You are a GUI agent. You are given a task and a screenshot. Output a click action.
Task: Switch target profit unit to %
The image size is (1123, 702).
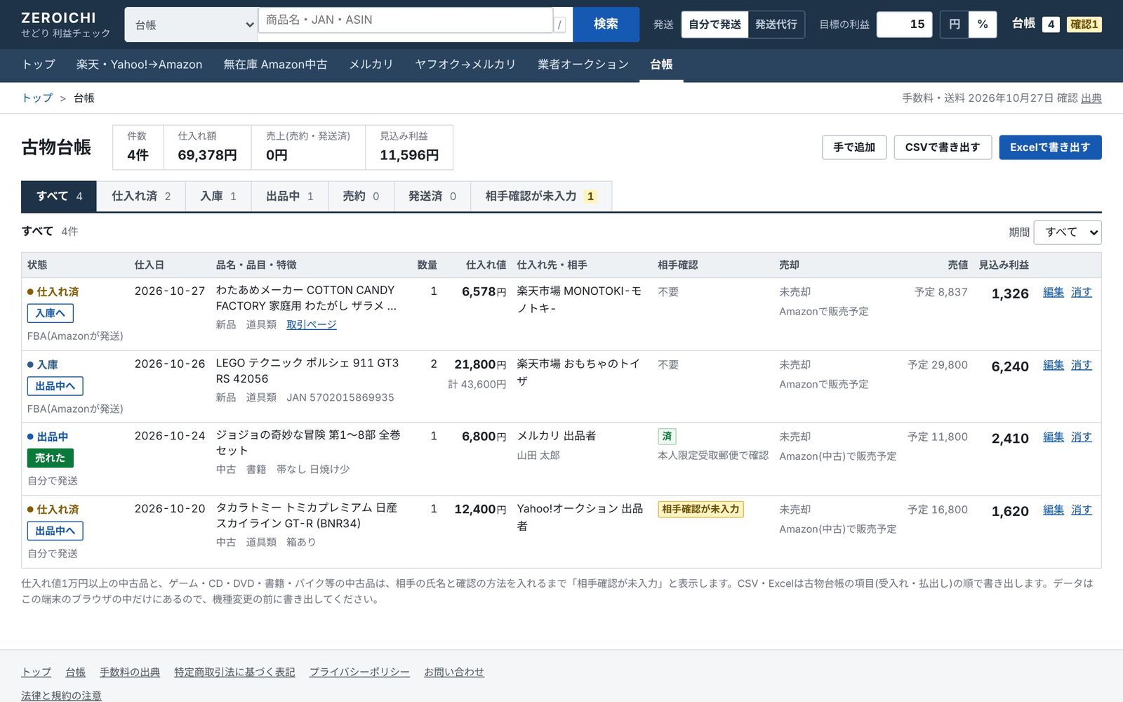tap(983, 25)
